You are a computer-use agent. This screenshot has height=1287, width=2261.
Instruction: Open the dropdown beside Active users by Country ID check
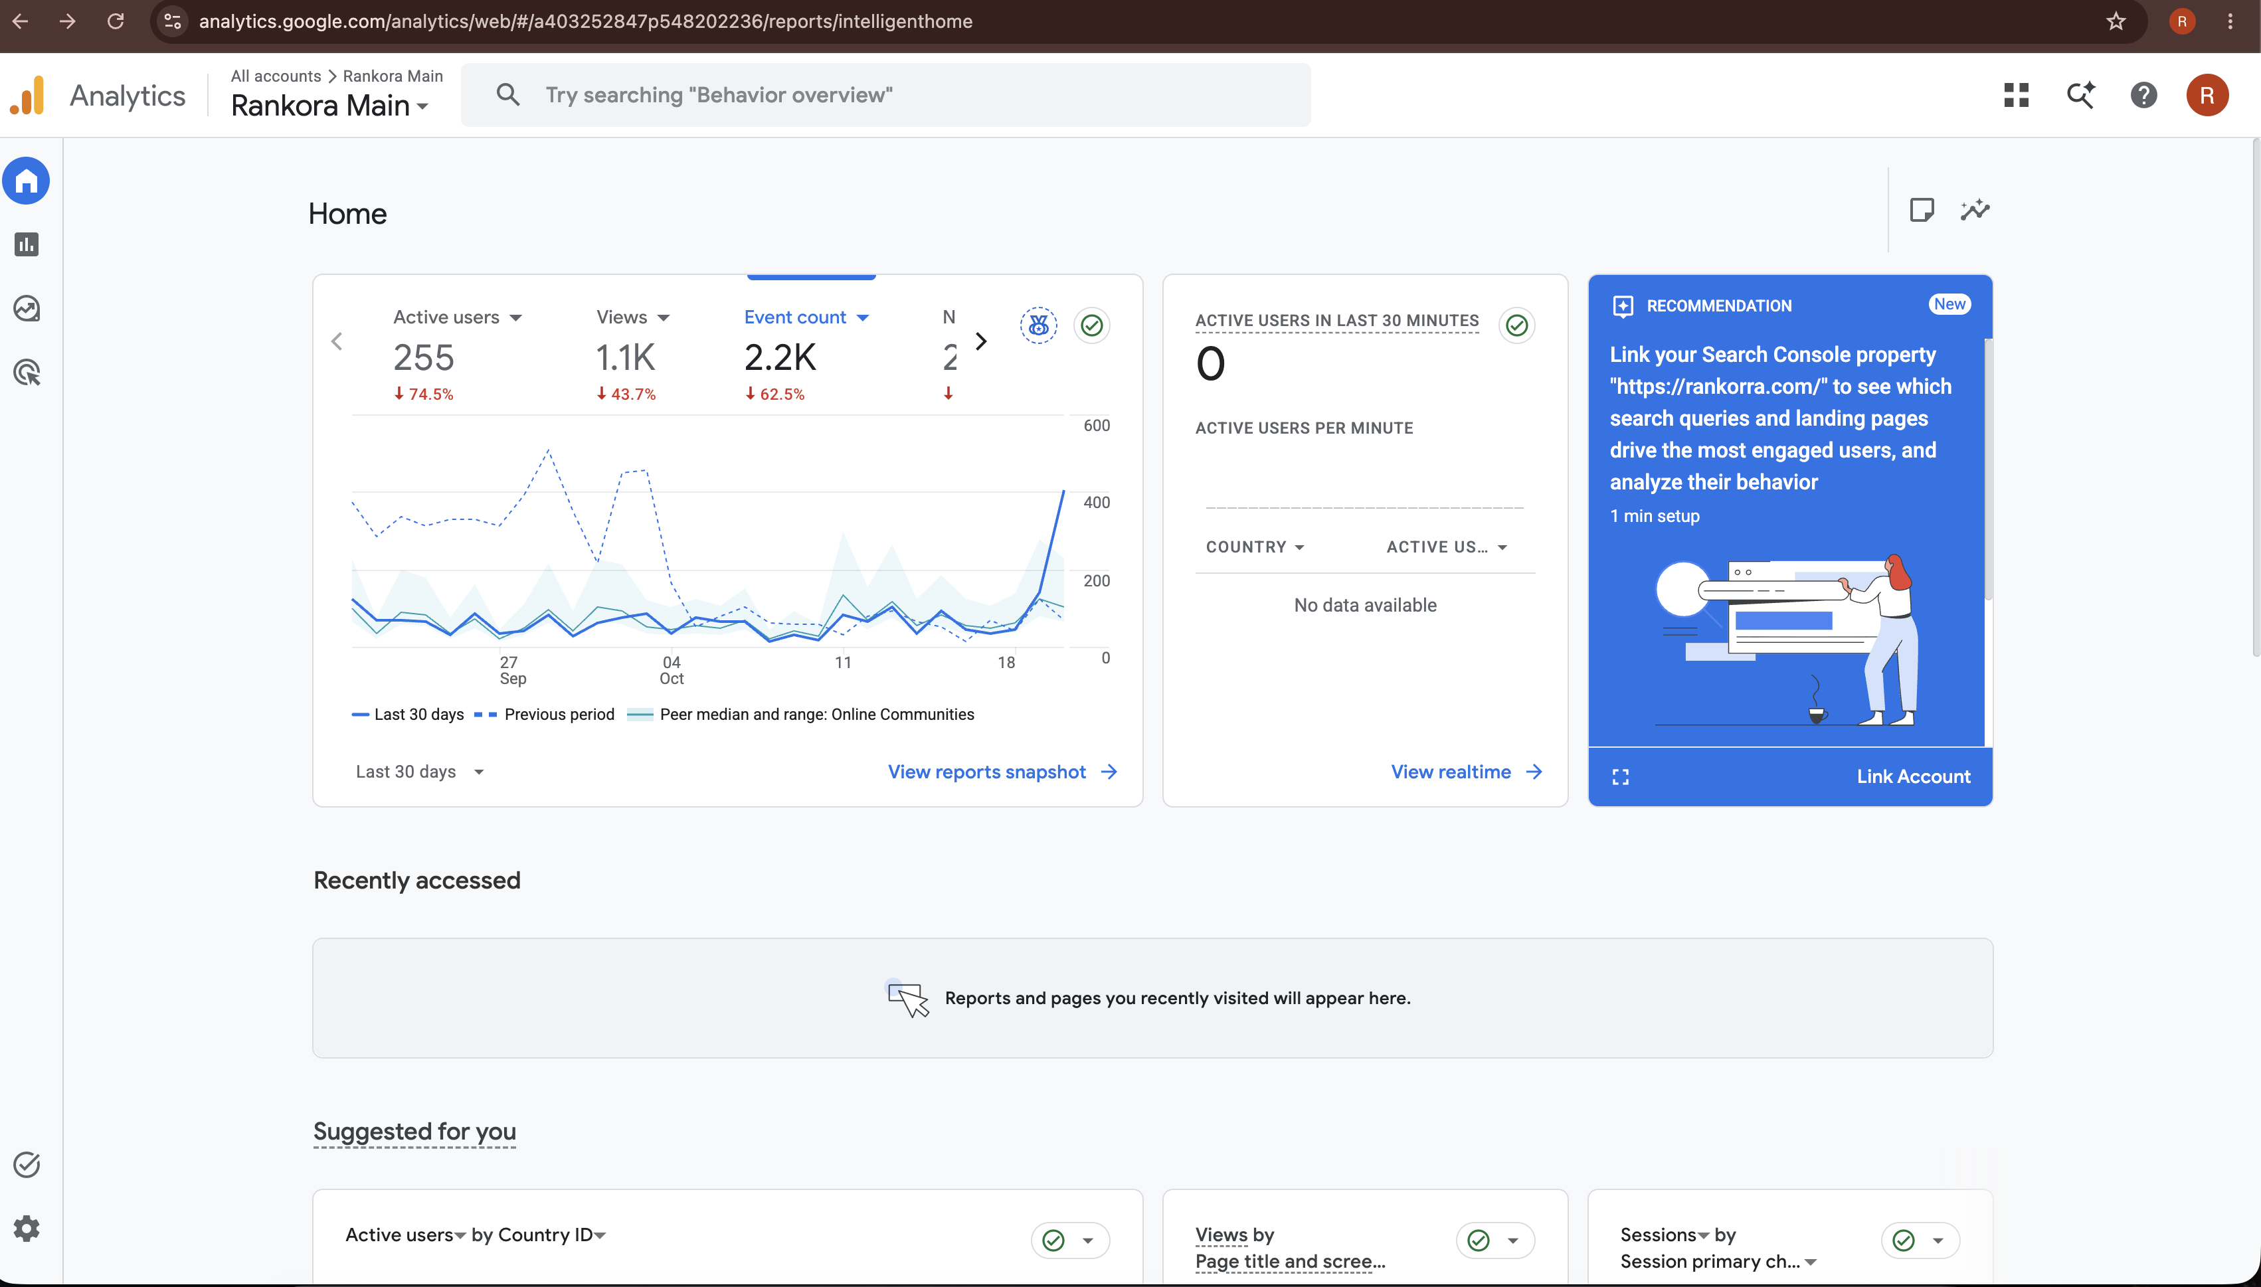click(1088, 1240)
